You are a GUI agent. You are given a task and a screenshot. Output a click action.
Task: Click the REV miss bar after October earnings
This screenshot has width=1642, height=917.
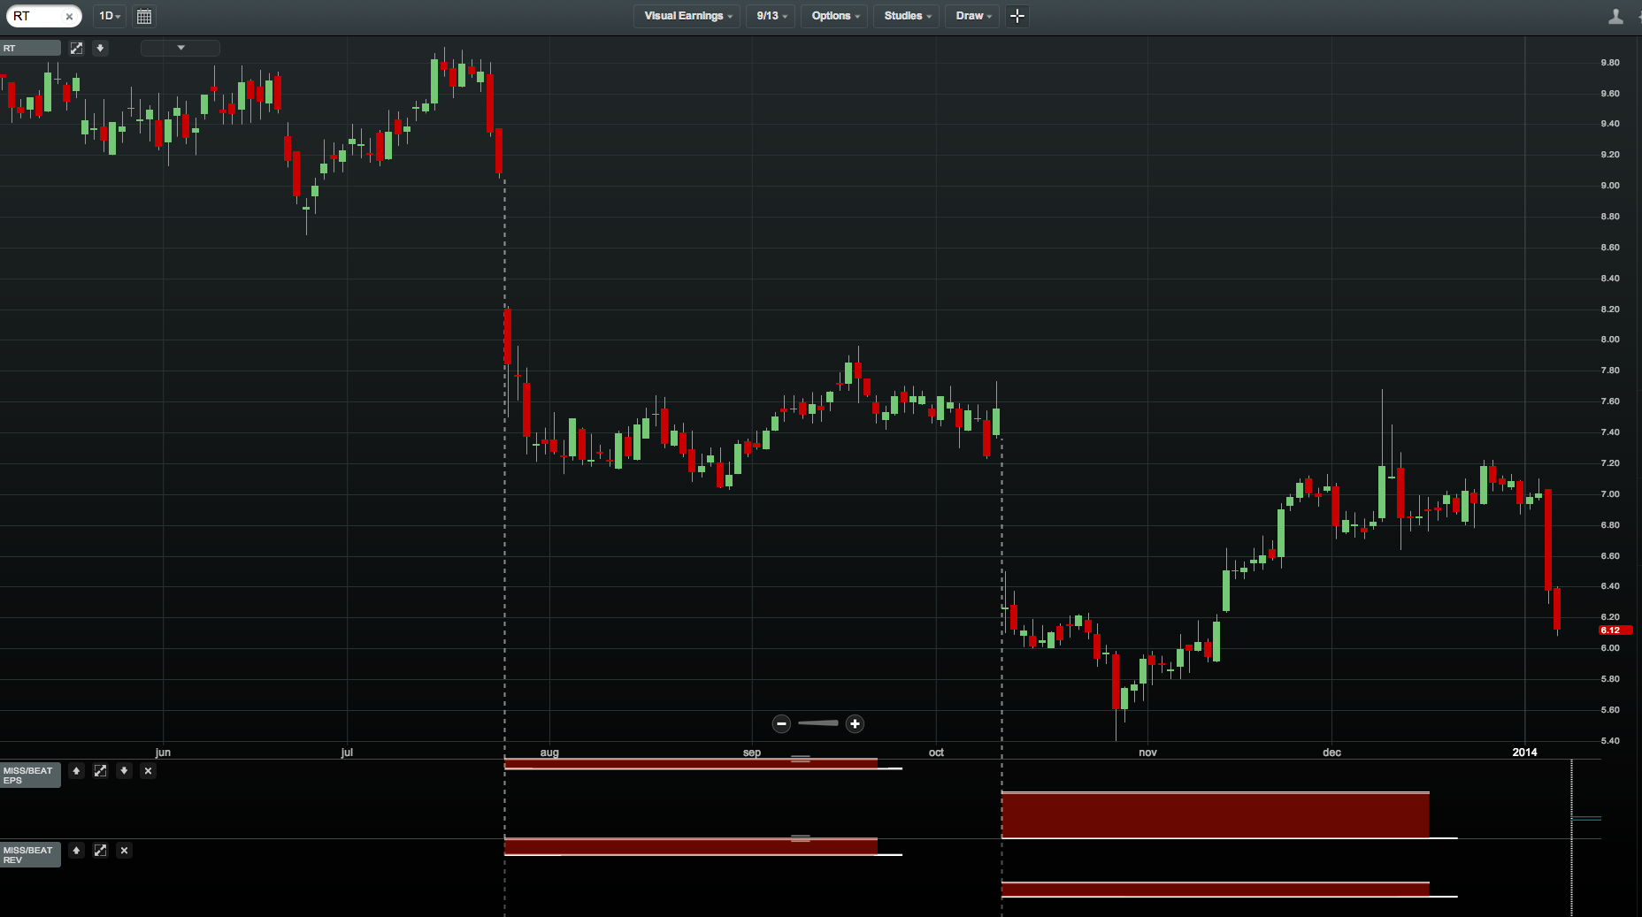click(x=1216, y=889)
